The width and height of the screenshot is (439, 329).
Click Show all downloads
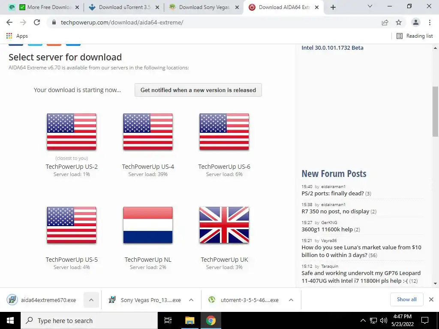(406, 299)
